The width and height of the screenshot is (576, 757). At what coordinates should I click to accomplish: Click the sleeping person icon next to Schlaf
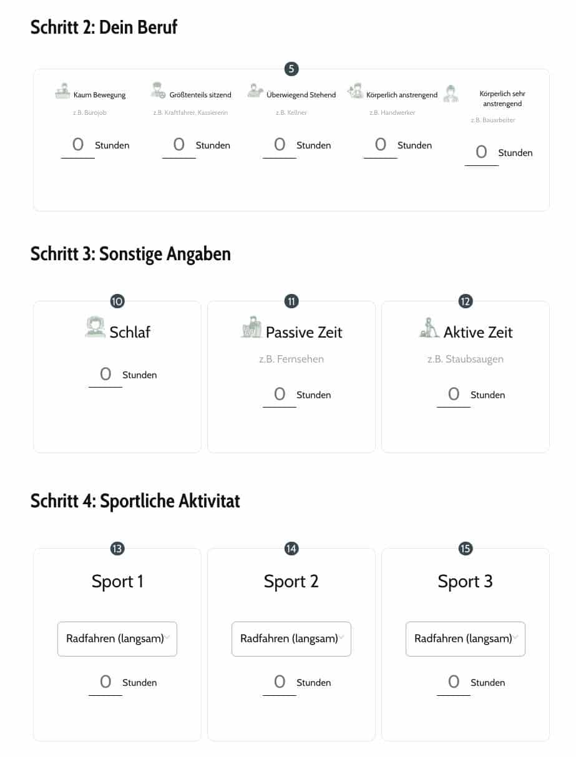[x=95, y=327]
